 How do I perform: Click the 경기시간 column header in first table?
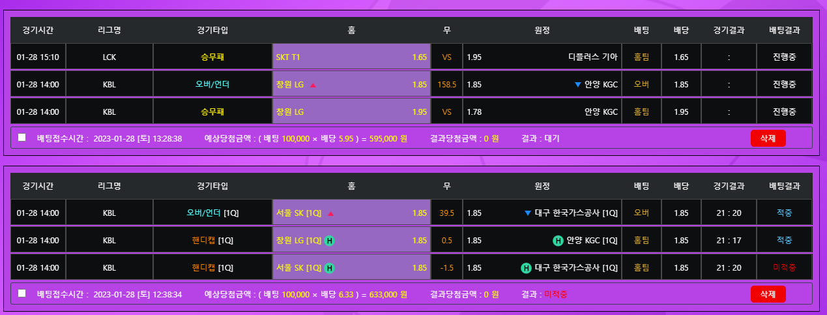38,30
